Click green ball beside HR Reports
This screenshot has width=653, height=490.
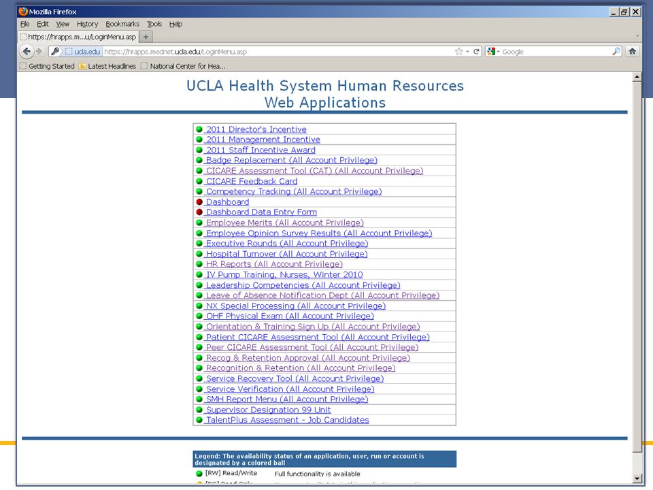tap(199, 264)
